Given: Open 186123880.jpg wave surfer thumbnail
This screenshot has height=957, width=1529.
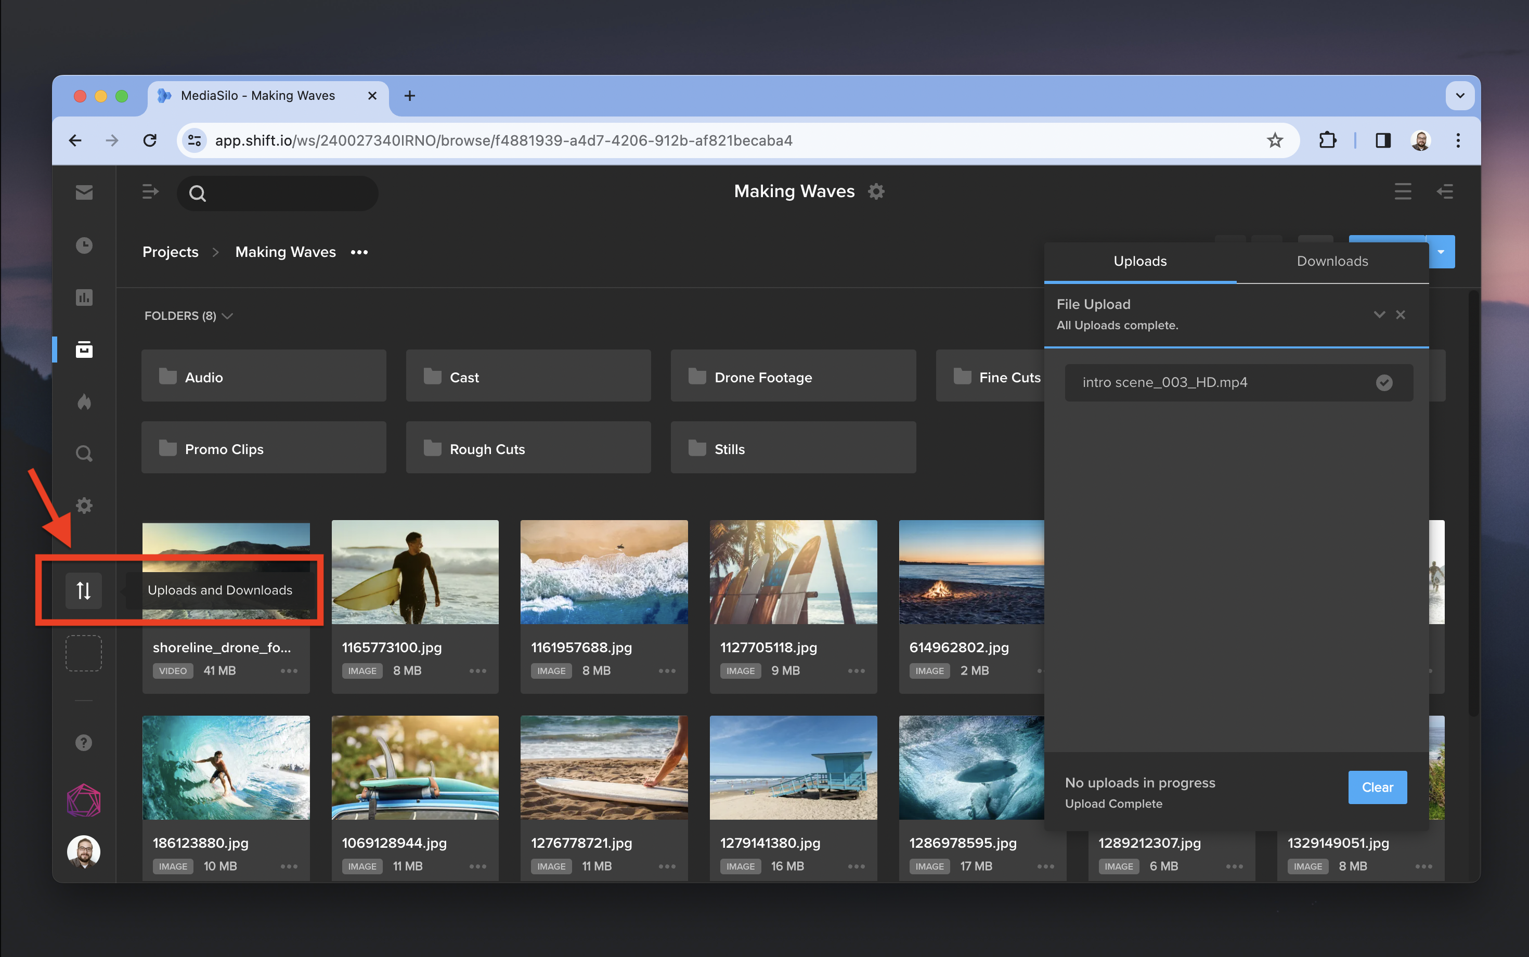Looking at the screenshot, I should (x=226, y=767).
